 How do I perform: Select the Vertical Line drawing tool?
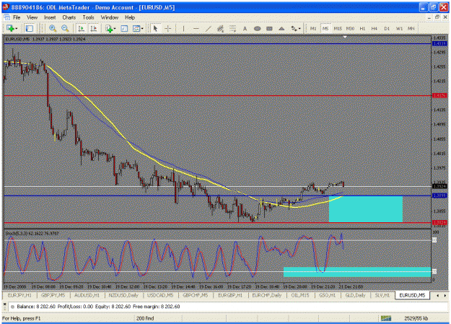click(x=183, y=28)
